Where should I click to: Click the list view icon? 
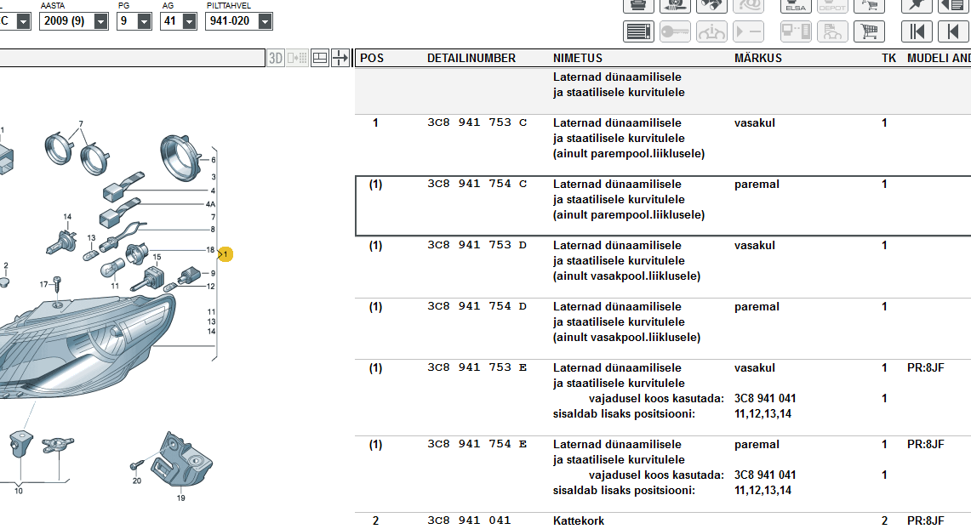pos(638,32)
